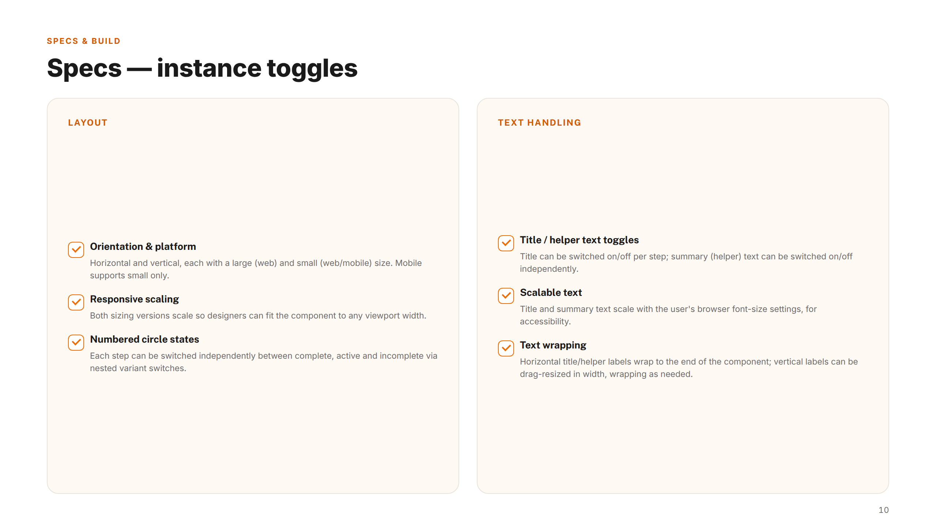Click the Orientation & platform checkmark icon
This screenshot has height=526, width=936.
pyautogui.click(x=76, y=250)
